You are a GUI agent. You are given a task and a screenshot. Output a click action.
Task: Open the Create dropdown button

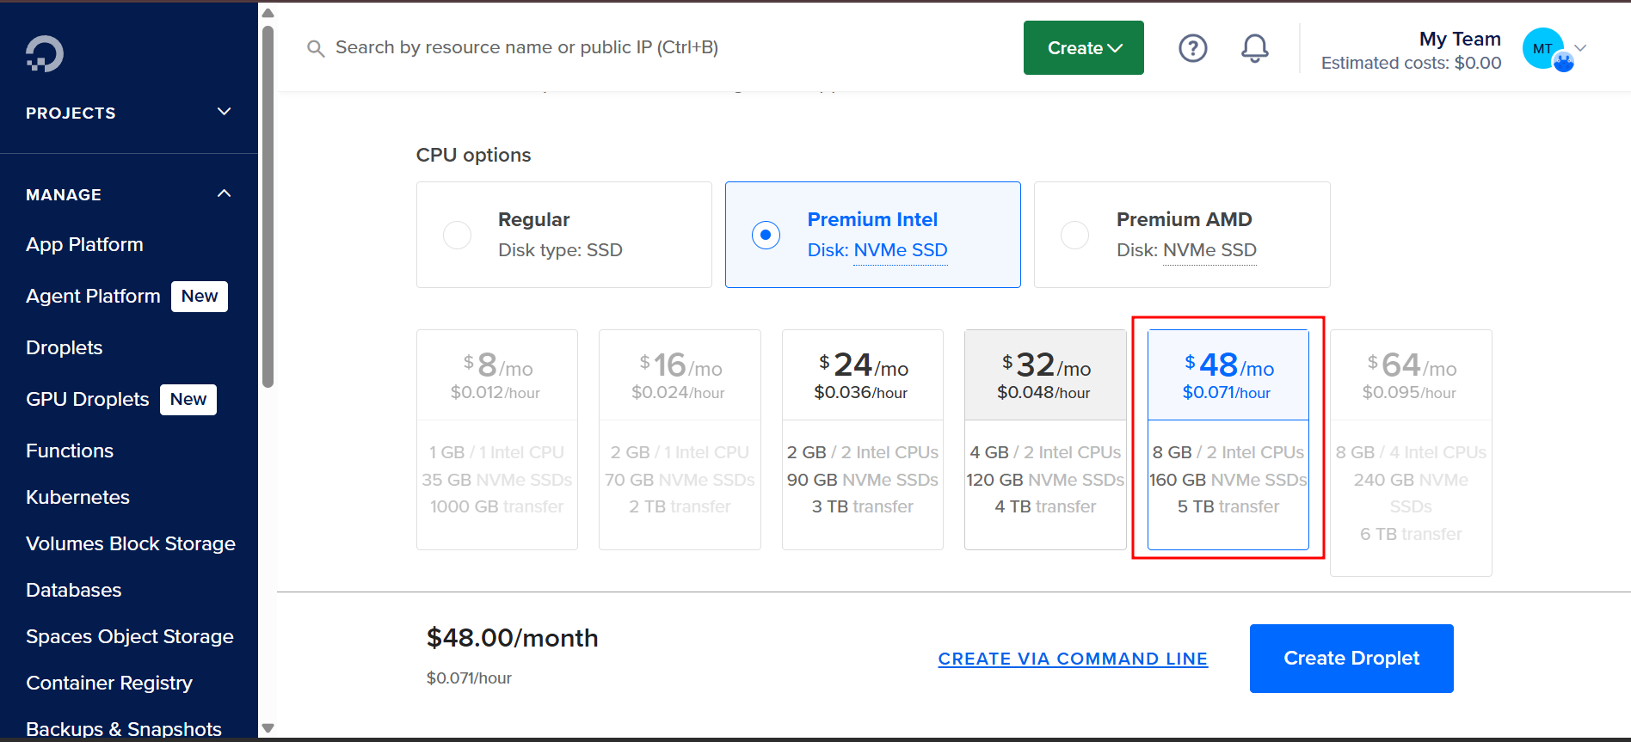click(1083, 48)
